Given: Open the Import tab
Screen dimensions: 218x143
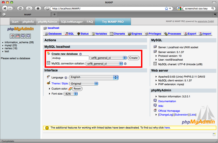Looking at the screenshot, I should [x=205, y=34].
